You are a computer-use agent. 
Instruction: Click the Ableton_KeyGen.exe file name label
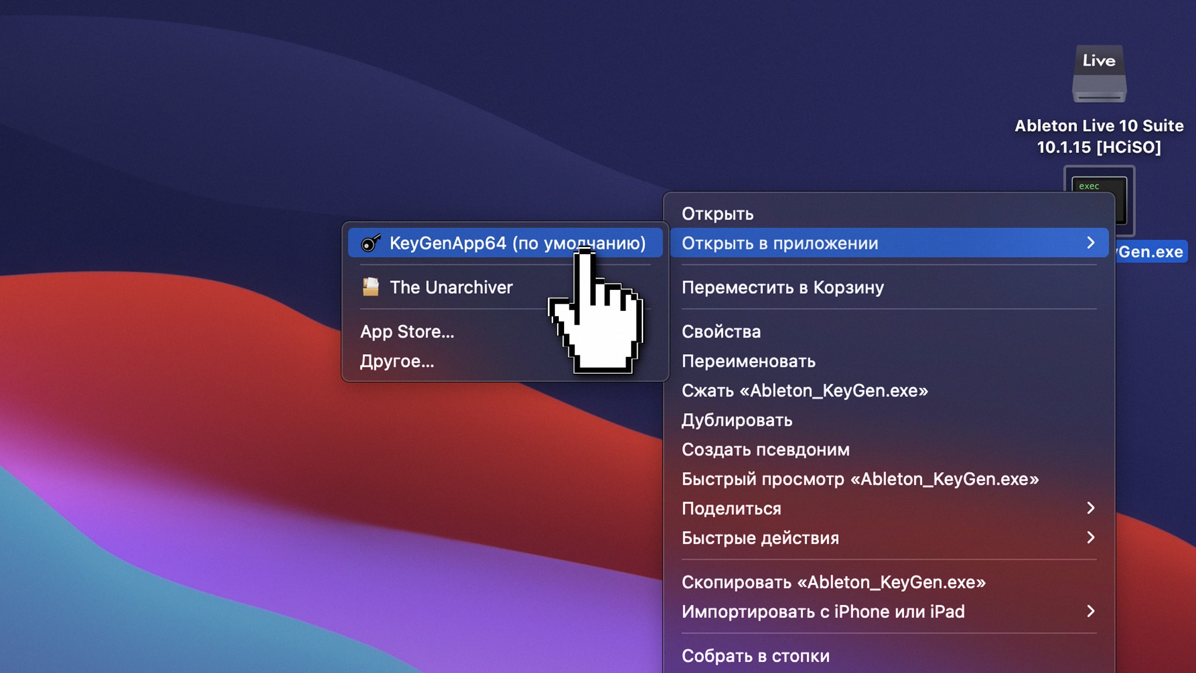pyautogui.click(x=1150, y=252)
